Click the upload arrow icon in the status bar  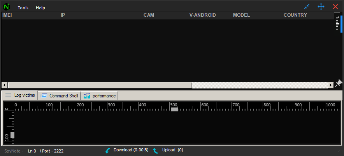pos(155,150)
